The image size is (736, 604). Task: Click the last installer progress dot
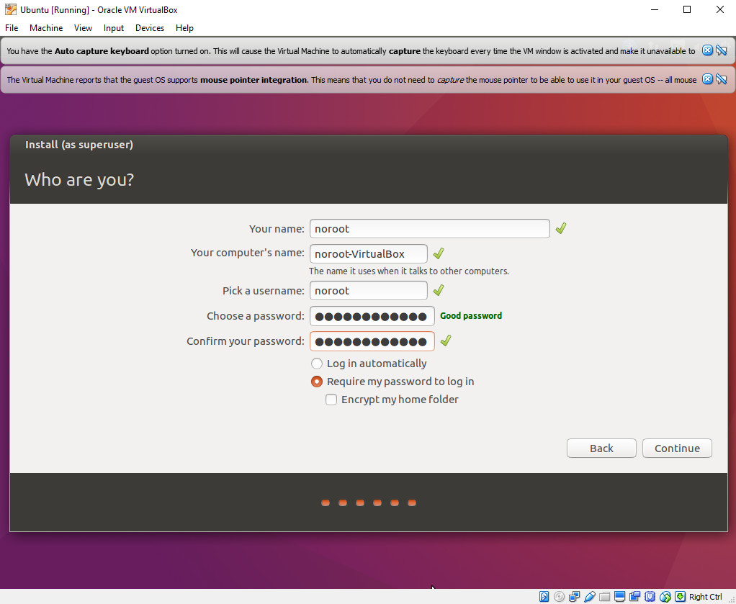(412, 503)
